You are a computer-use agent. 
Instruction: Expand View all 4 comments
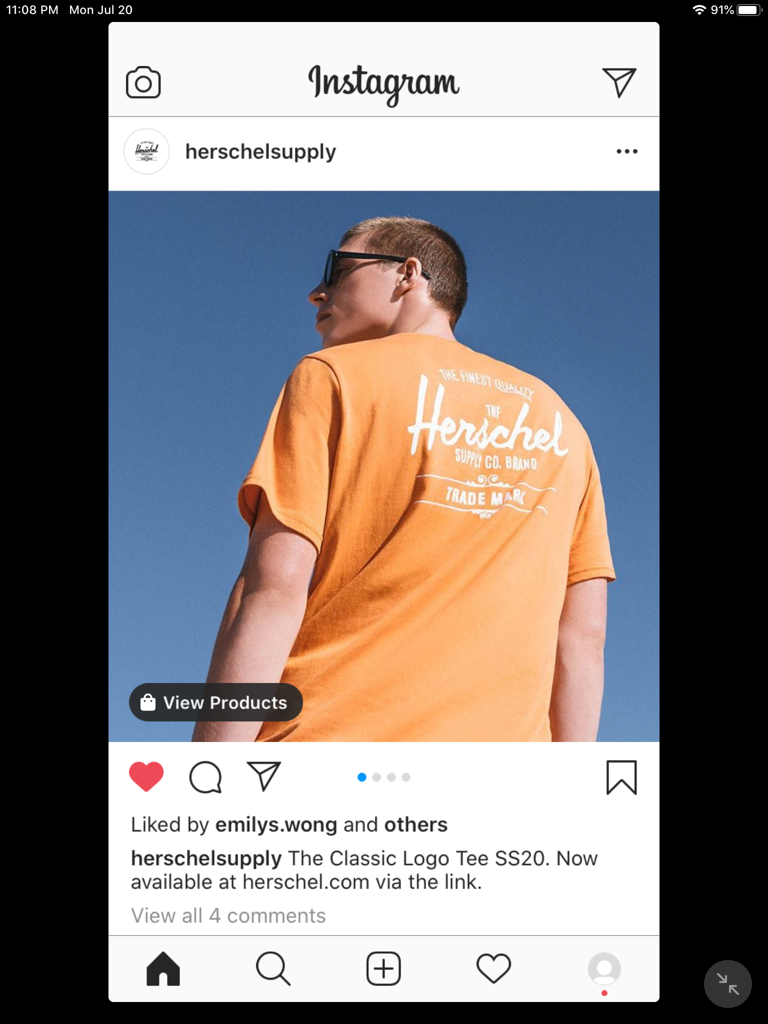tap(228, 916)
